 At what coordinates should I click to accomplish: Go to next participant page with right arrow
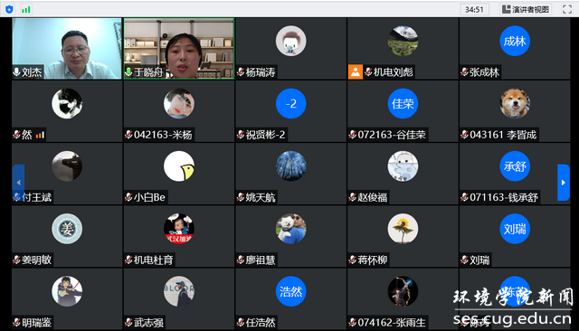(563, 183)
